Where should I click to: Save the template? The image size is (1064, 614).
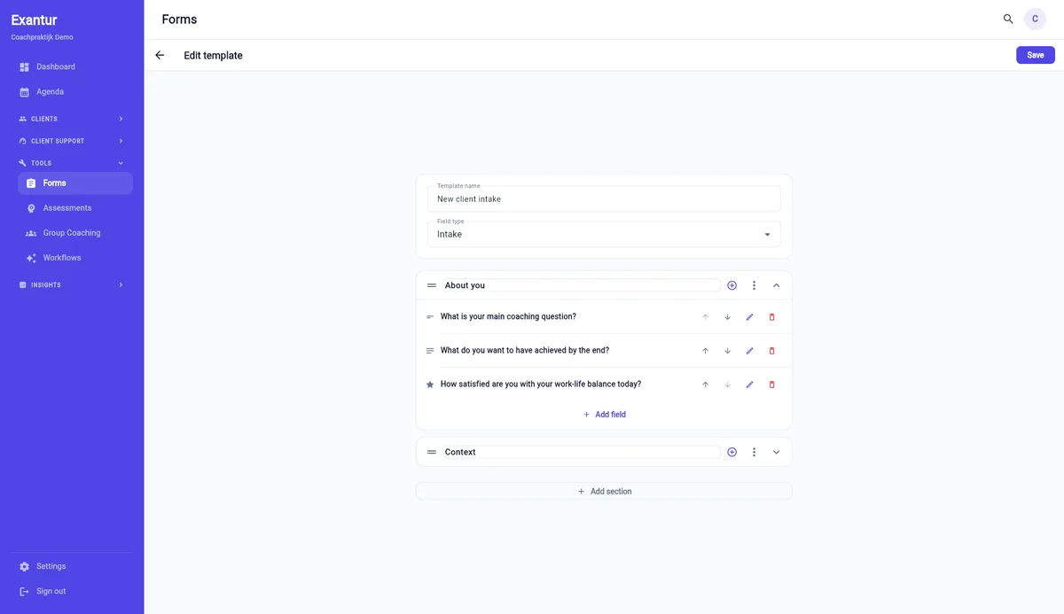(x=1036, y=55)
